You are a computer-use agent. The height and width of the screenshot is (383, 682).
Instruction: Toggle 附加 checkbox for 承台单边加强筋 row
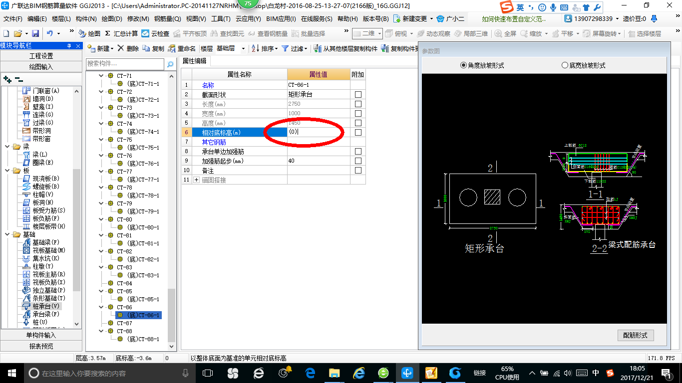click(x=358, y=152)
